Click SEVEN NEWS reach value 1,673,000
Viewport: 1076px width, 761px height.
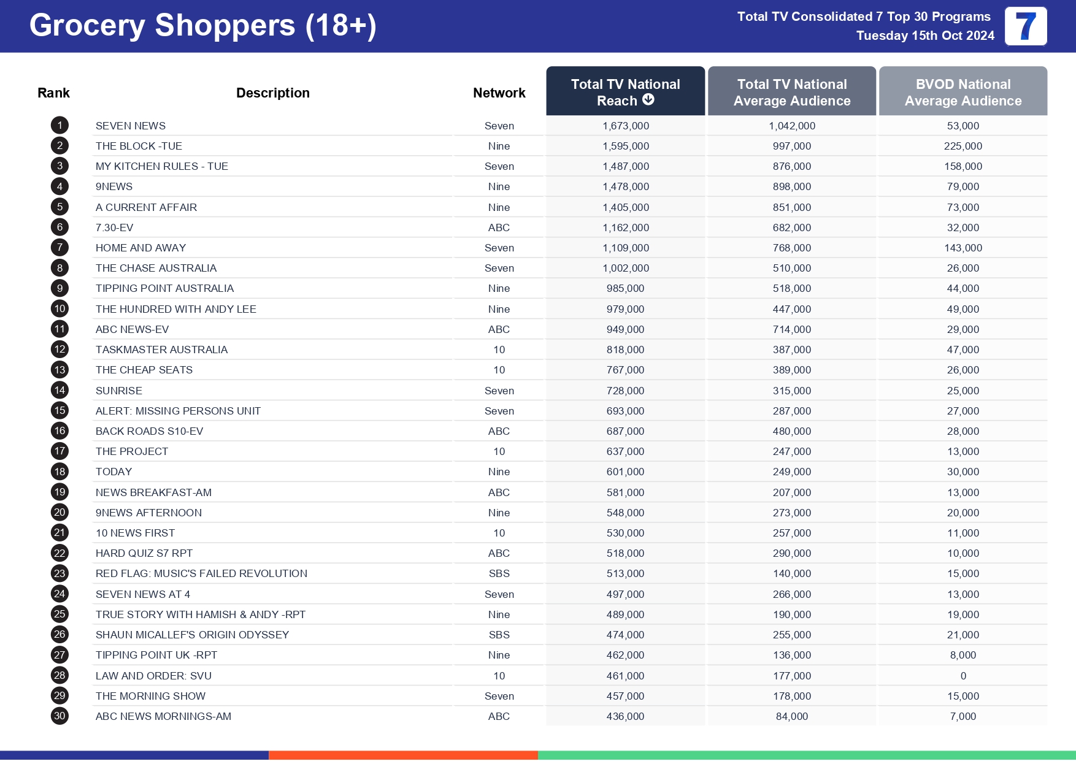625,126
